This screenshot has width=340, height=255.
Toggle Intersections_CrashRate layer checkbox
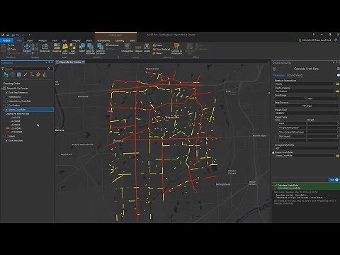(6, 101)
